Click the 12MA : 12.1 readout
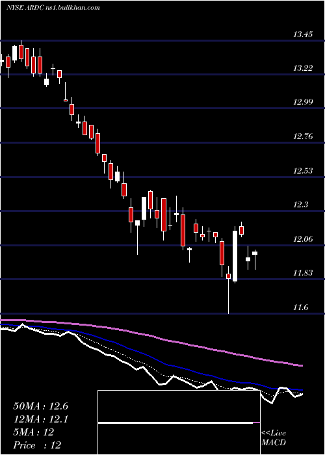 click(40, 419)
